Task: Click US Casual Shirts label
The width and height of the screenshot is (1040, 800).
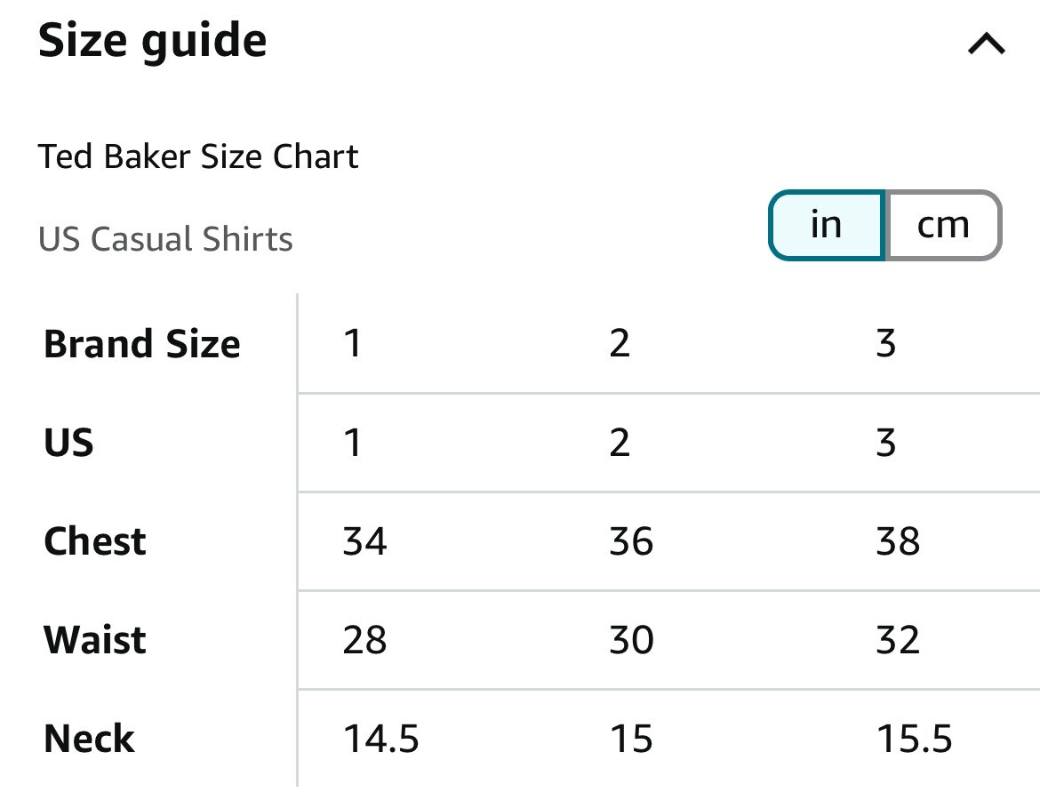Action: pos(166,239)
